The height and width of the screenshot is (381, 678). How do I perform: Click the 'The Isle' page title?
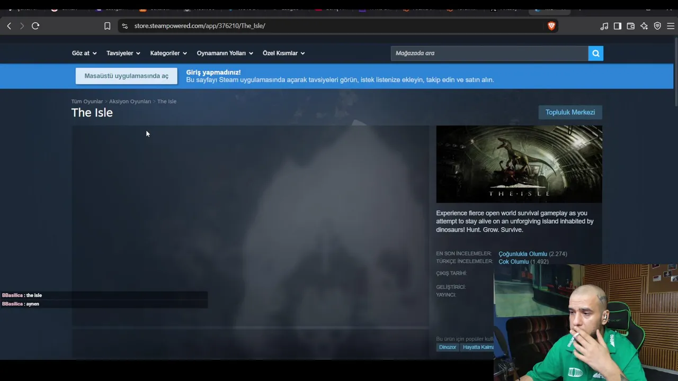tap(92, 113)
